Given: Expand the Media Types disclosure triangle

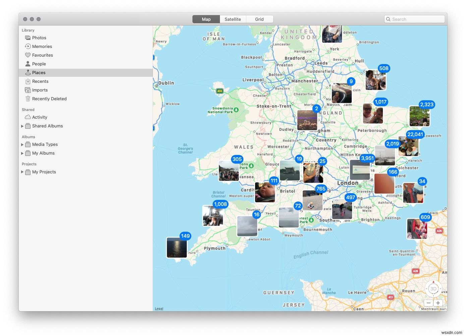Looking at the screenshot, I should (22, 145).
